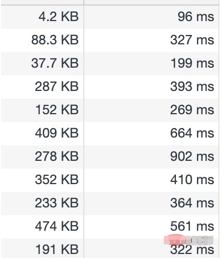Click the 327 ms time value

pyautogui.click(x=192, y=40)
